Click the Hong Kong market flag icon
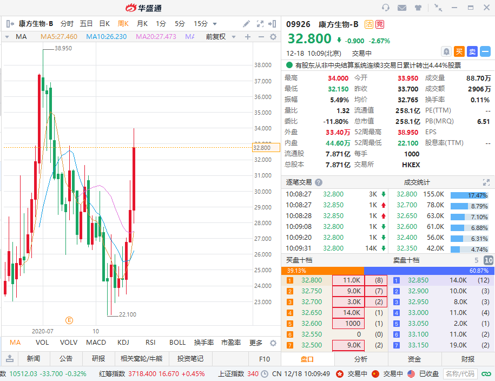495x381 pixels. [340, 374]
